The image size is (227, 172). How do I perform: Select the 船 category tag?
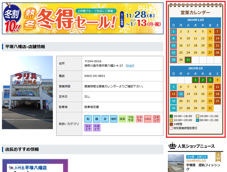pos(88,119)
